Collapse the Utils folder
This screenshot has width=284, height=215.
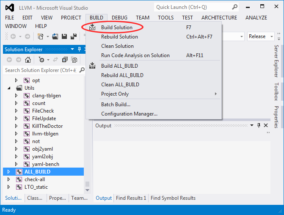pos(9,88)
